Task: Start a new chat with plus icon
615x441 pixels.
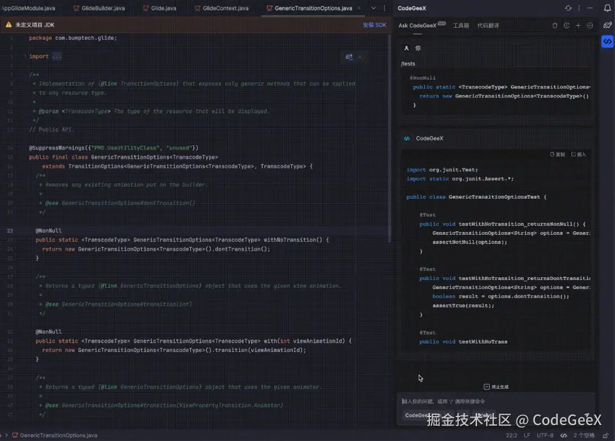Action: point(578,26)
